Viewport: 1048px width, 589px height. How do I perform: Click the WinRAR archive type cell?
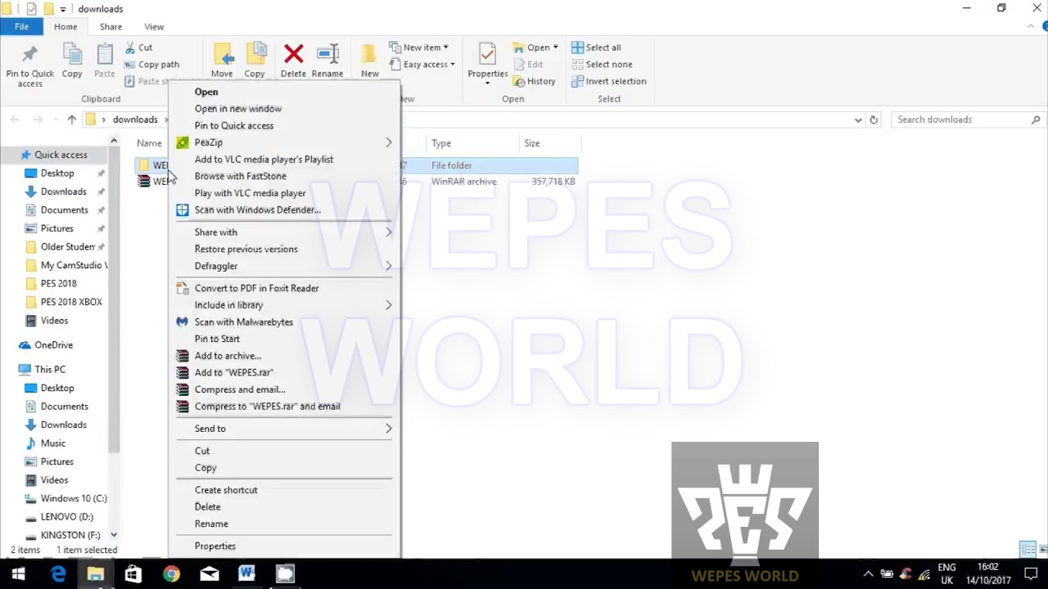point(463,182)
